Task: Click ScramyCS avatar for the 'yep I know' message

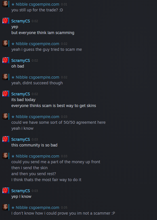Action: click(x=5, y=190)
